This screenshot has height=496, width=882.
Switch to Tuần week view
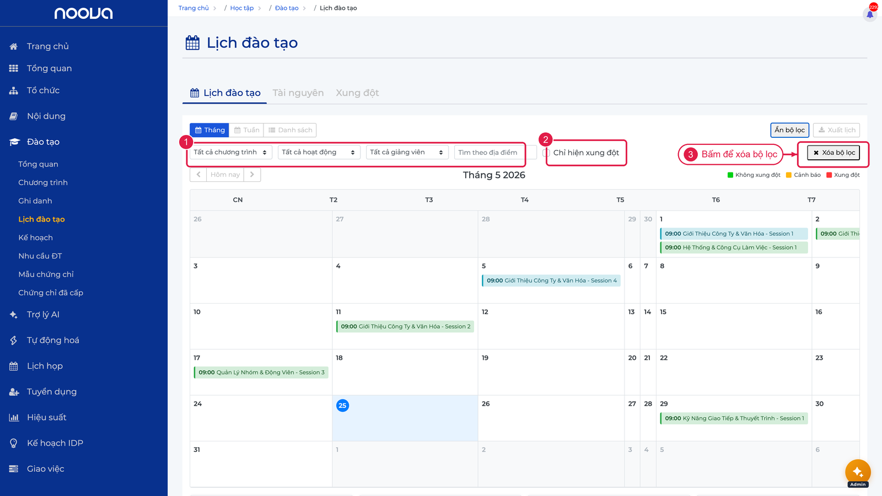pos(246,130)
